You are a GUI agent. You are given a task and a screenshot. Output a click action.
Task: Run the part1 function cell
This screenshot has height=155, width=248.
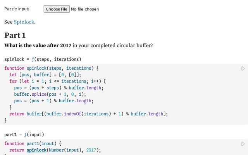pyautogui.click(x=243, y=144)
